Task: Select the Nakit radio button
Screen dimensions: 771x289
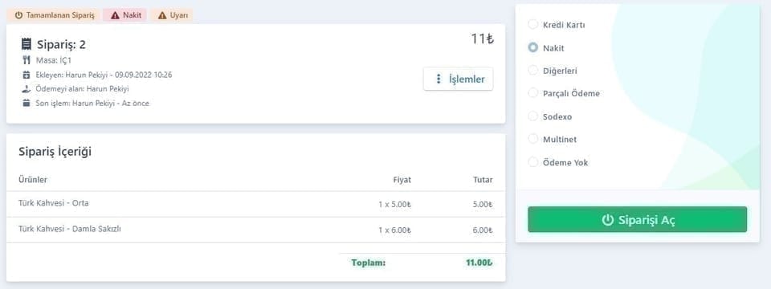Action: point(533,47)
